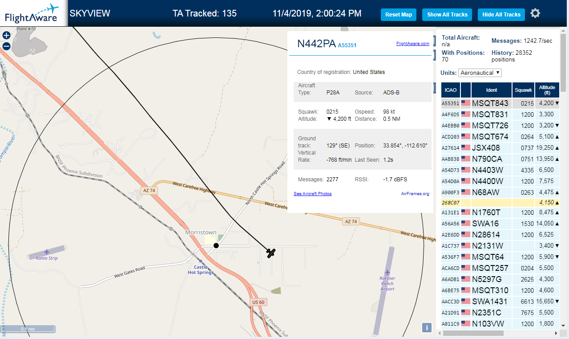Viewport: 569px width, 339px height.
Task: Click the aircraft icon on map
Action: [271, 253]
